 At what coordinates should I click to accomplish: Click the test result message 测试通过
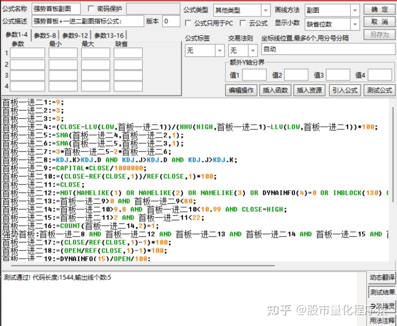coord(57,277)
